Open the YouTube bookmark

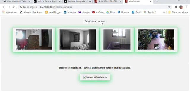pyautogui.click(x=98, y=12)
